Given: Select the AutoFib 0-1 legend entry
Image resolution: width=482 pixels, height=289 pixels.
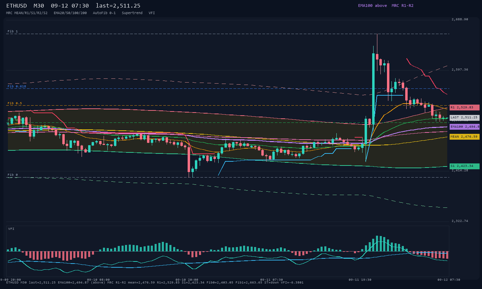Looking at the screenshot, I should click(104, 13).
